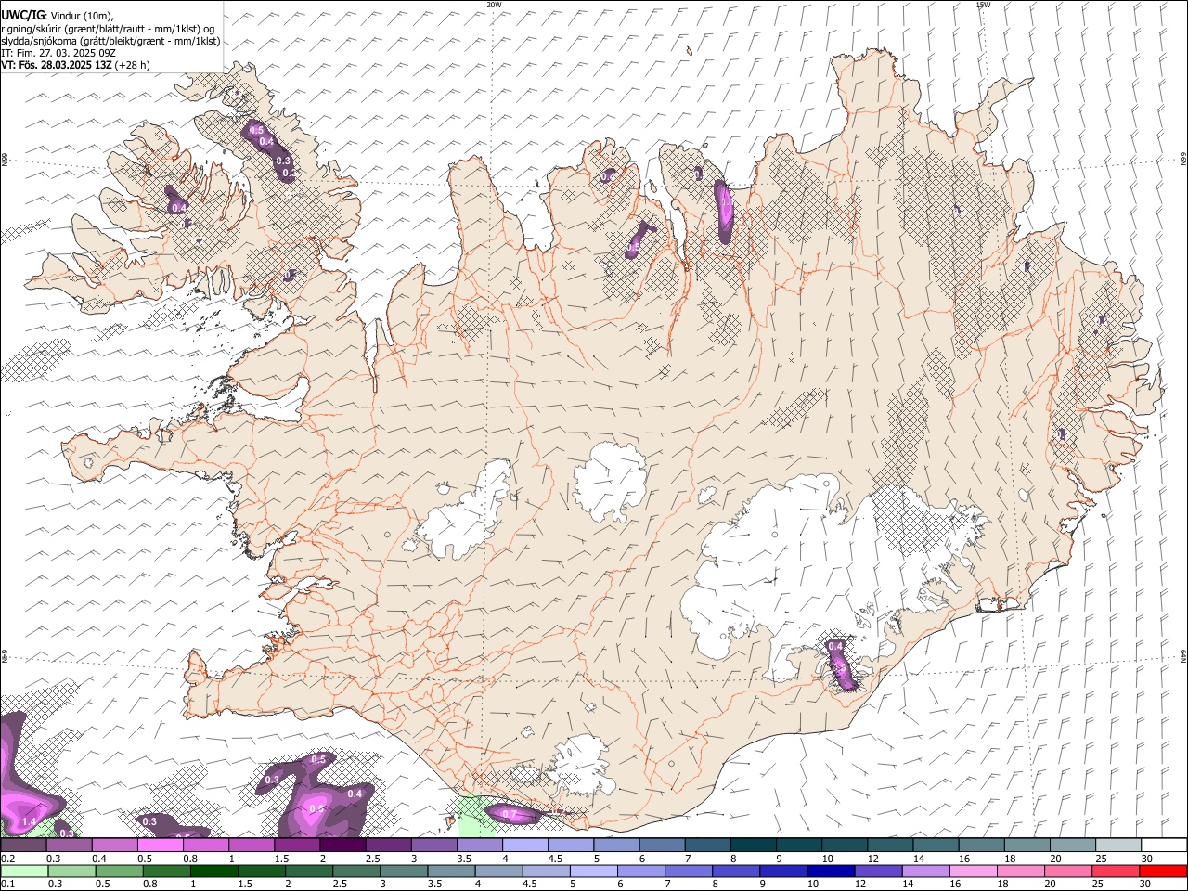The height and width of the screenshot is (891, 1188).
Task: Click the dark purple 2 swatch in upper legend row
Action: tap(342, 845)
